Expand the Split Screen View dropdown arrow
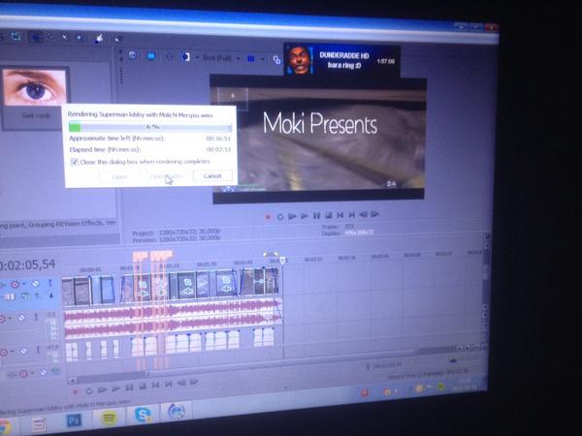Screen dimensions: 582x436 tap(197, 57)
